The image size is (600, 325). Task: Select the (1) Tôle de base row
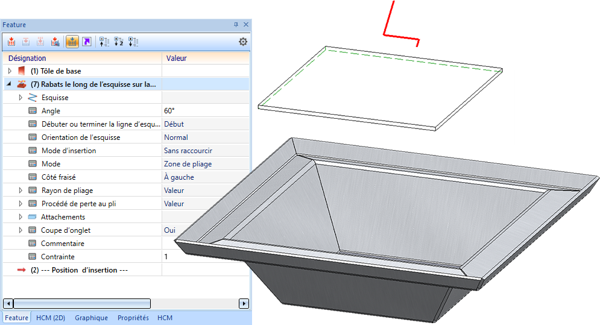(x=126, y=71)
